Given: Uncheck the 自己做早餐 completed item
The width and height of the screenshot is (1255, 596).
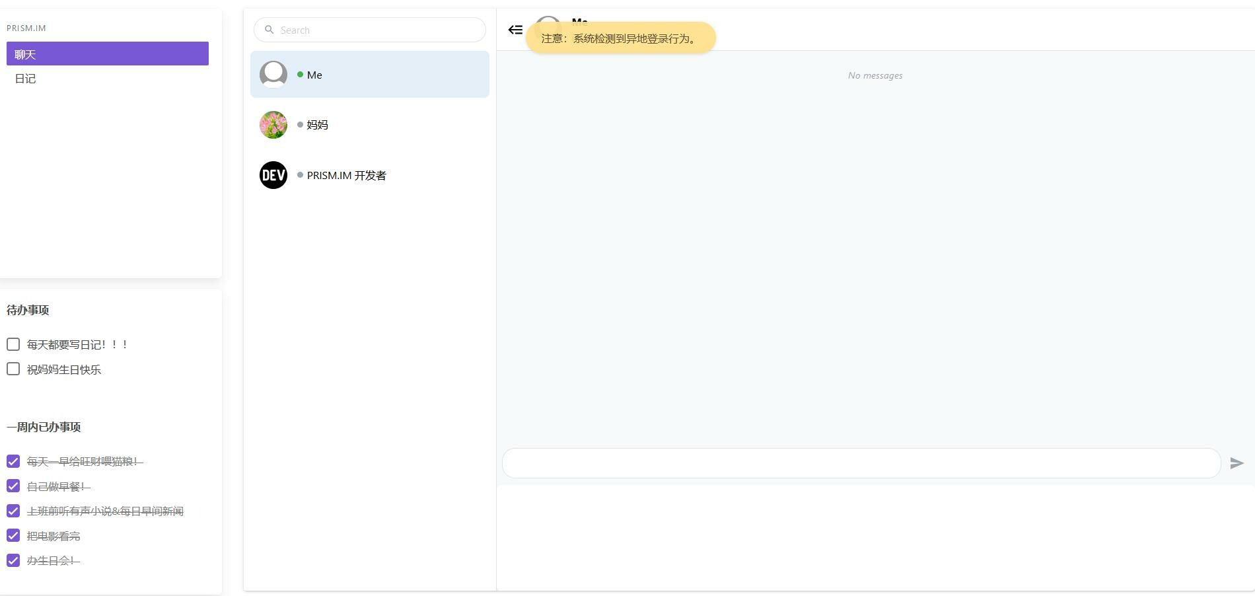Looking at the screenshot, I should pyautogui.click(x=13, y=486).
